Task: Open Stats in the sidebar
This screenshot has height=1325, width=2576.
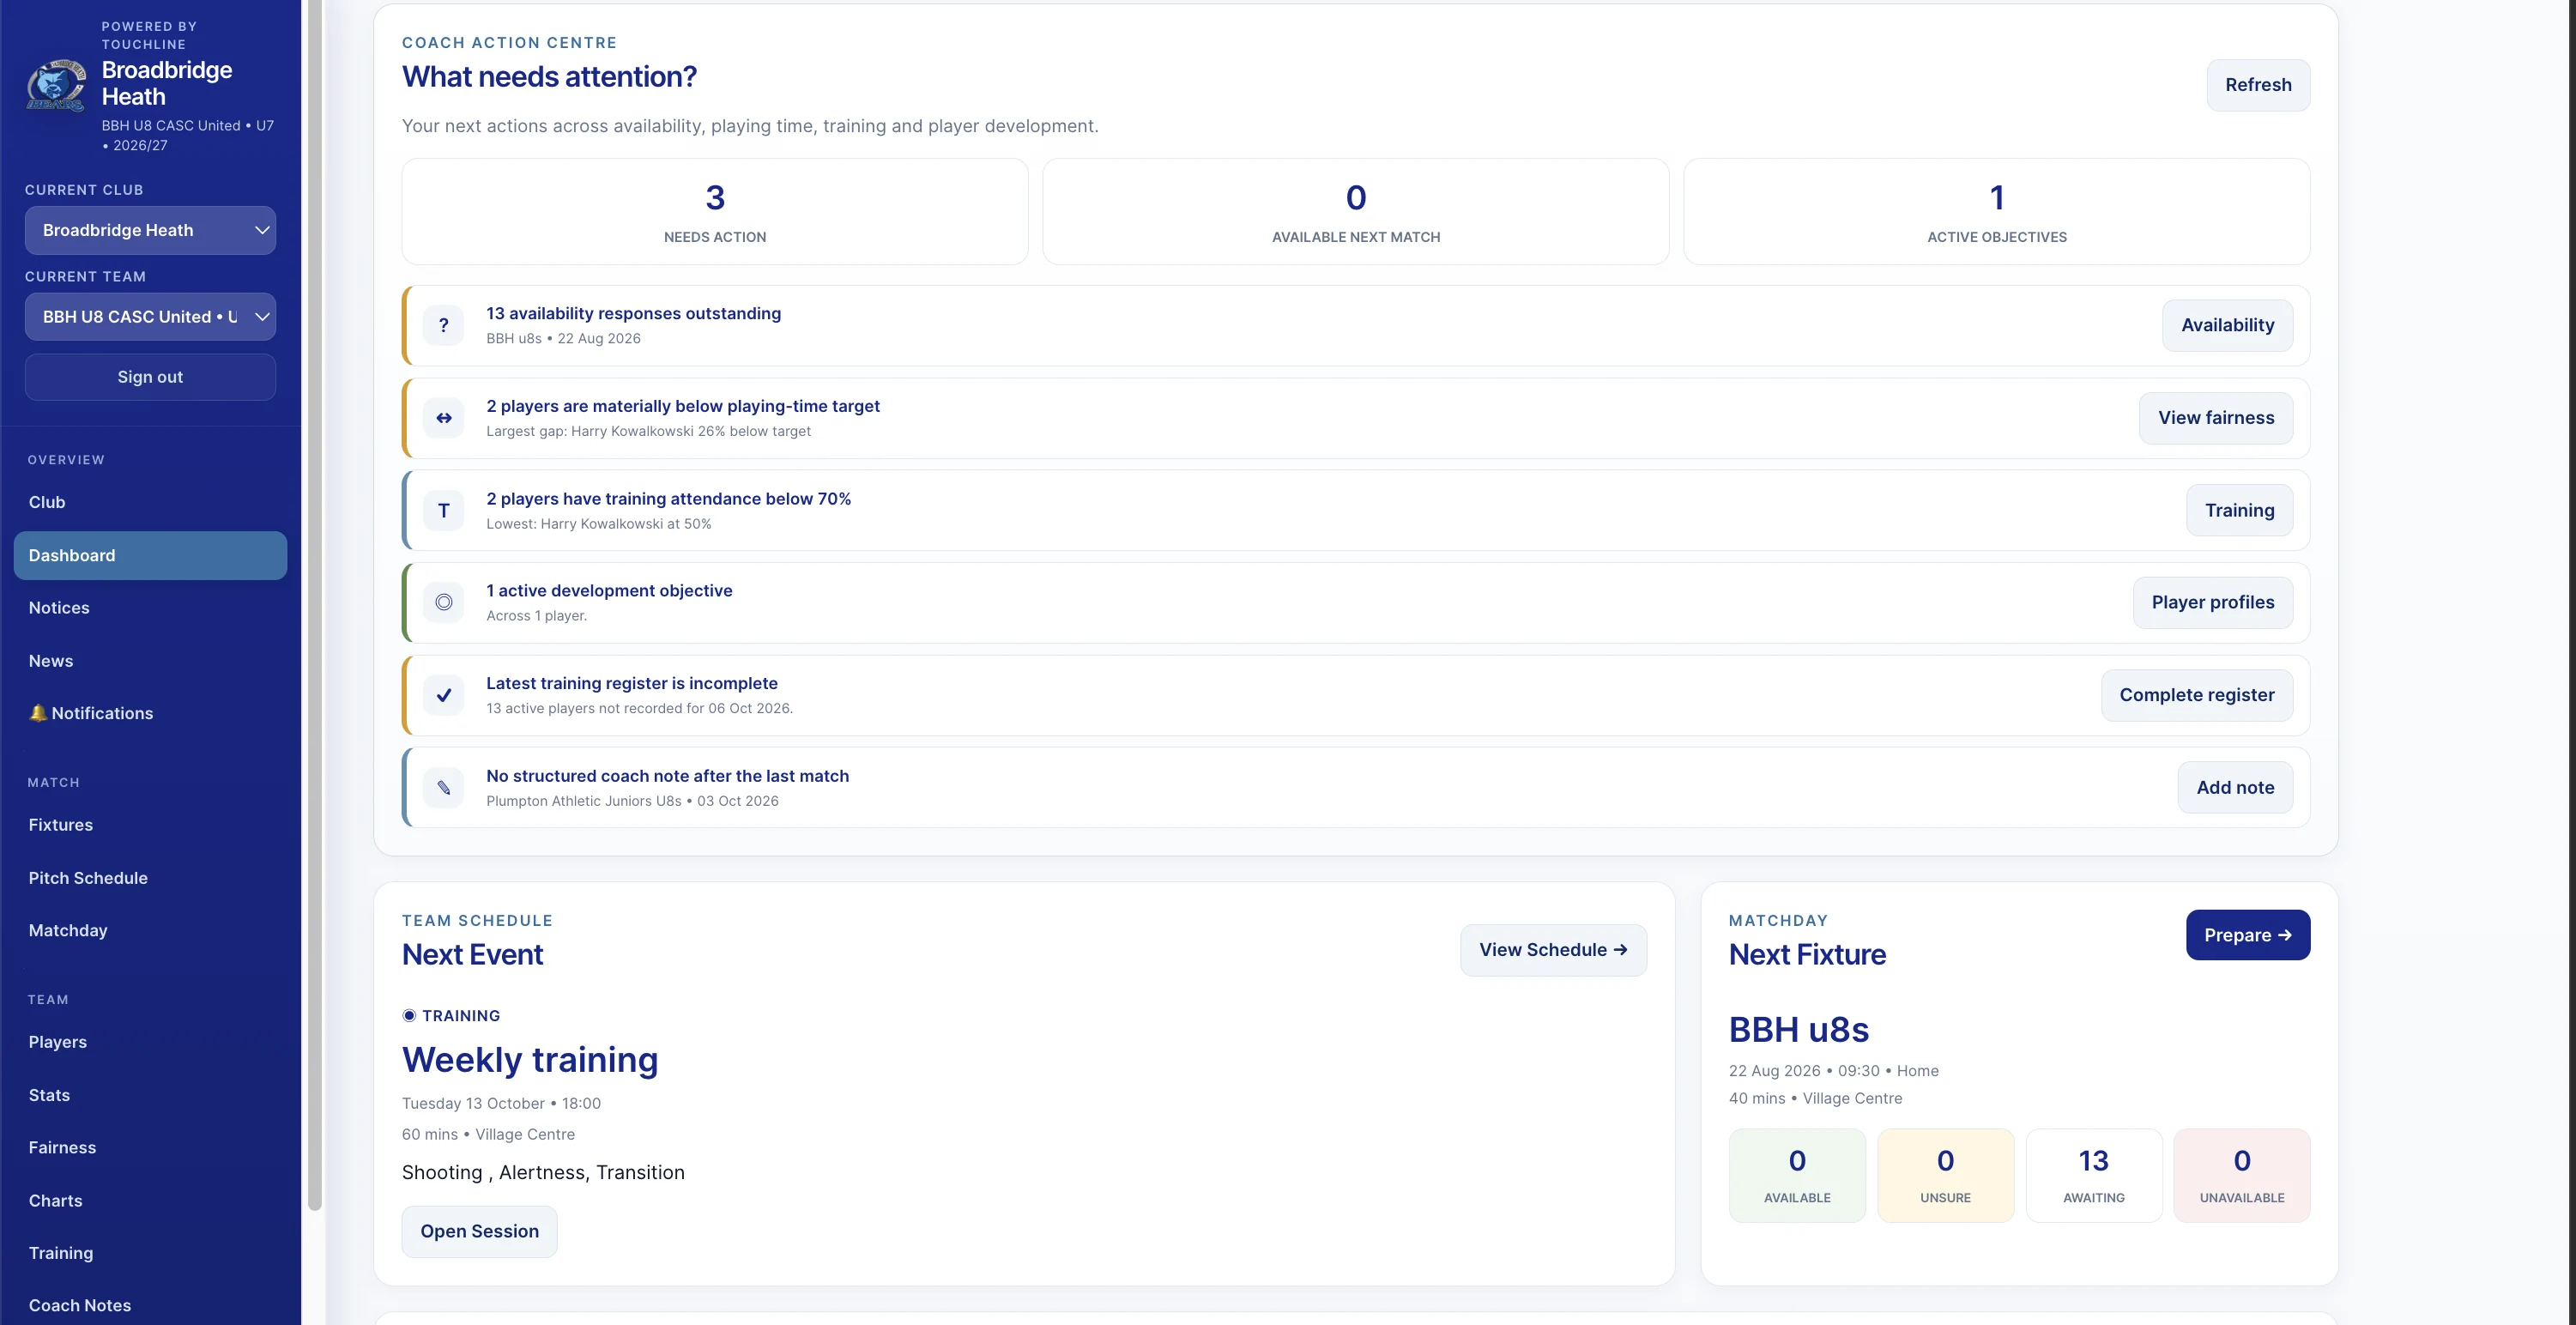Action: 150,1095
